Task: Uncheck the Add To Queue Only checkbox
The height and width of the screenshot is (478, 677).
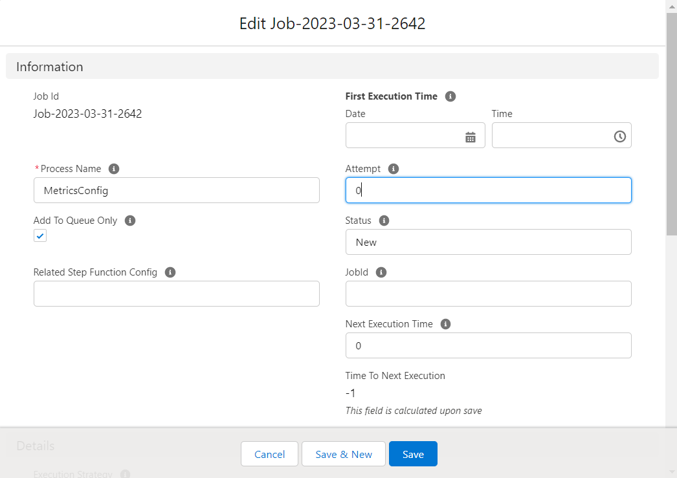Action: click(x=40, y=235)
